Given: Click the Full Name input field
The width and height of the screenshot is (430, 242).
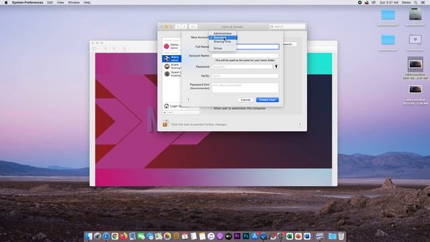Looking at the screenshot, I should tap(245, 46).
